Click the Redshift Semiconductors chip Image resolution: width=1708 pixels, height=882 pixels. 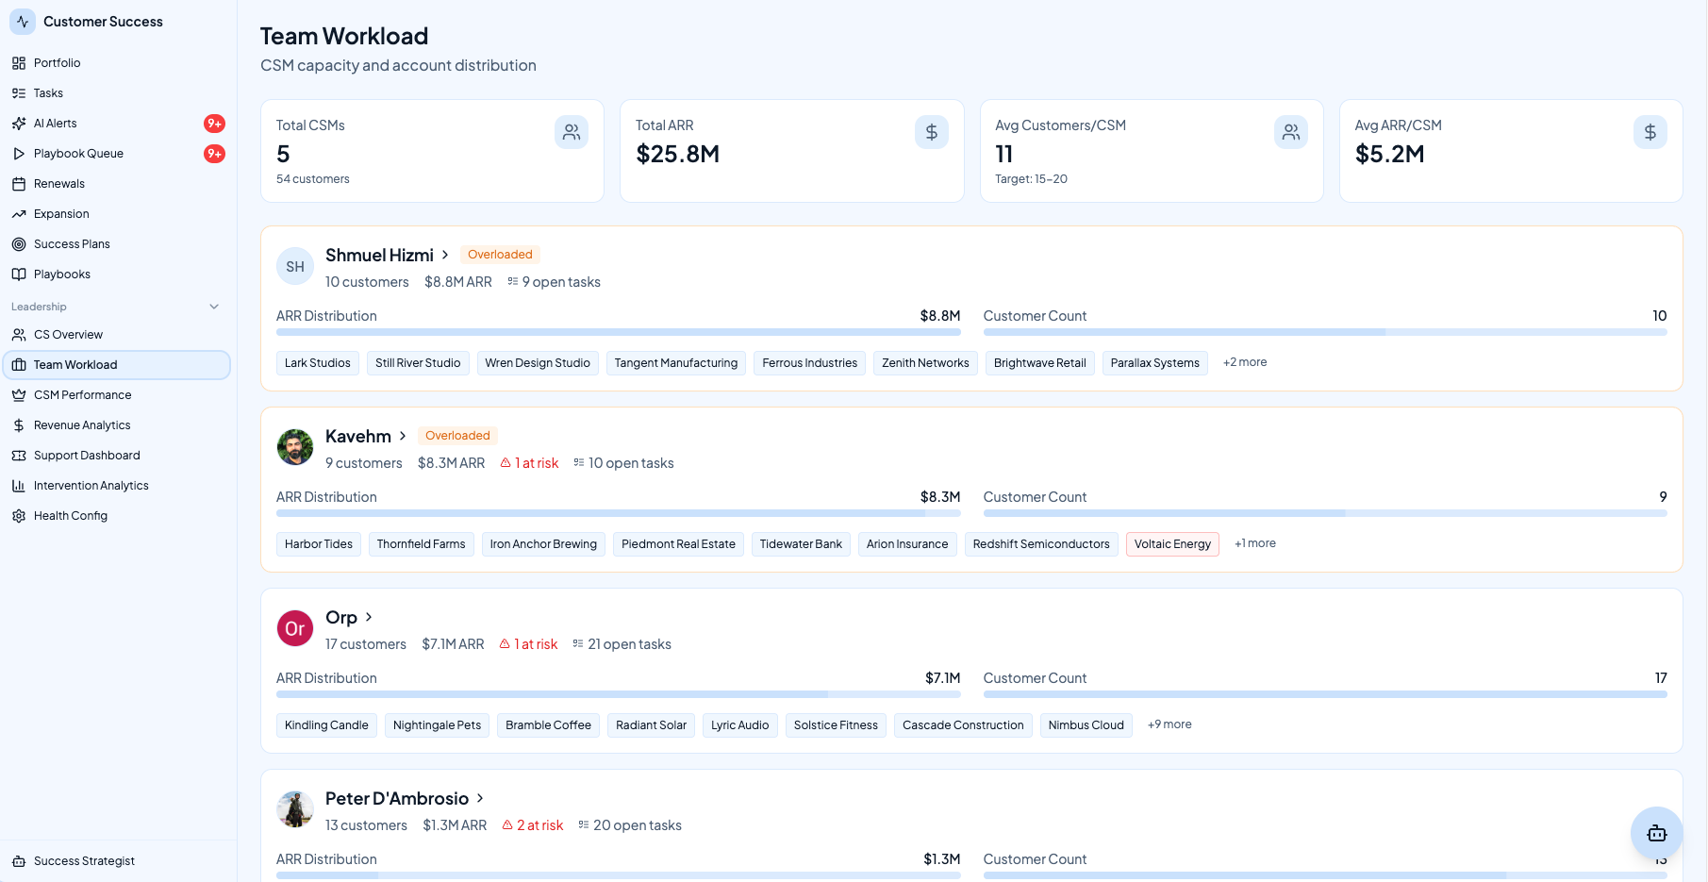click(1041, 544)
